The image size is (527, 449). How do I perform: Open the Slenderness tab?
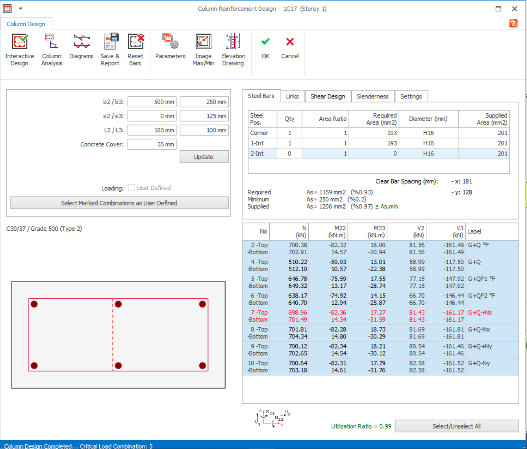point(372,96)
